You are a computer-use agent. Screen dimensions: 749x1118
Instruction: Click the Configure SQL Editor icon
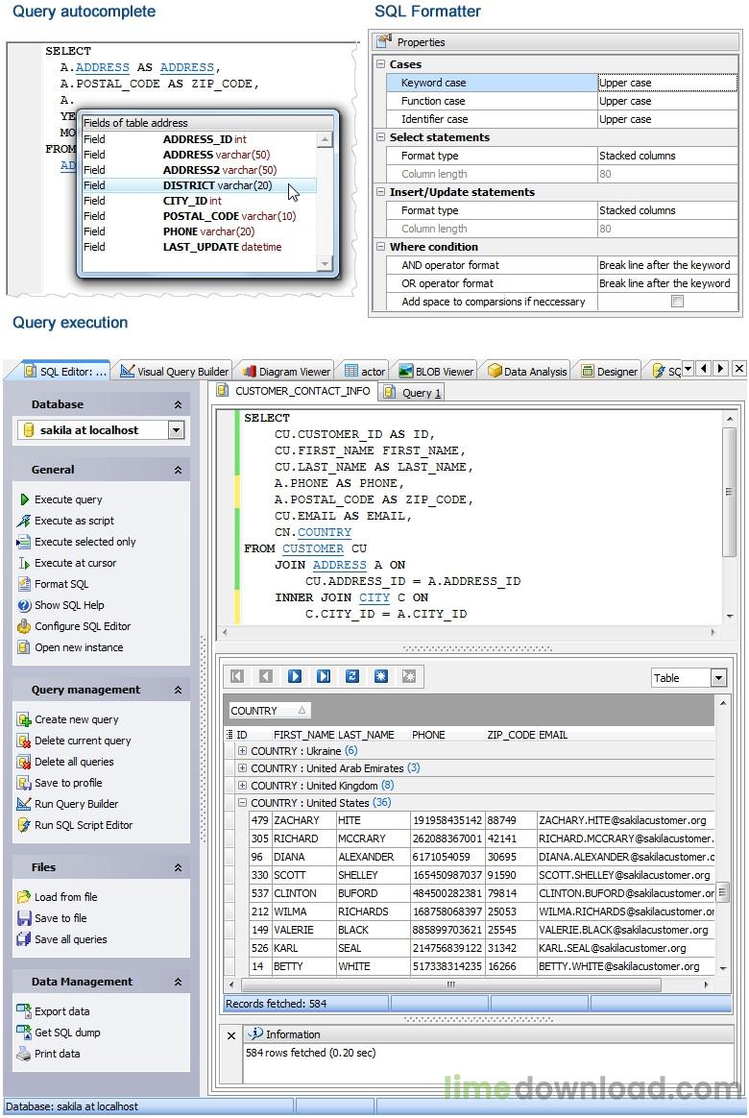click(24, 626)
